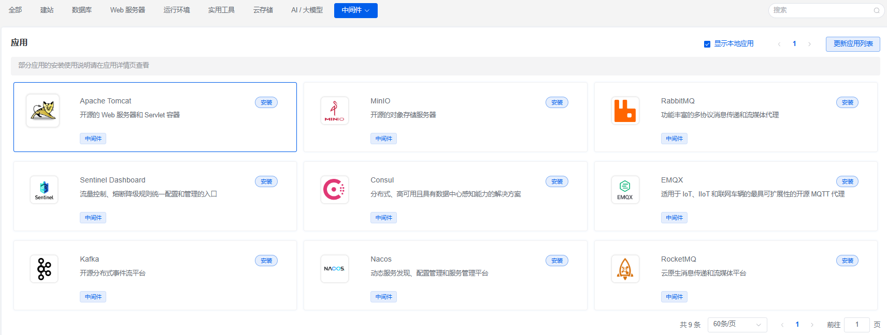
Task: Click 中间件 tag on Sentinel Dashboard card
Action: point(93,218)
